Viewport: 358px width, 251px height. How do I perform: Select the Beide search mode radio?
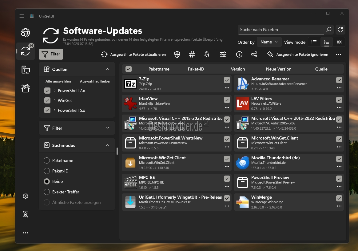coord(46,181)
